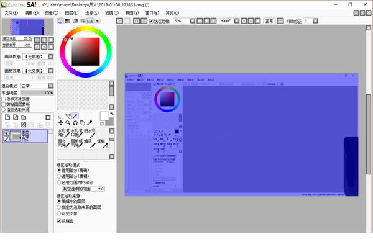Viewport: 373px width, 242px height.
Task: Choose the 蜡笔 crayon brush preset
Action: pyautogui.click(x=90, y=144)
